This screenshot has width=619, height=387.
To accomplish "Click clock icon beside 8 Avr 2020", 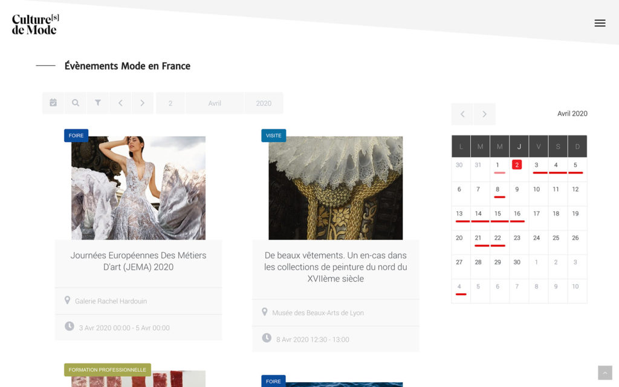I will (x=267, y=338).
